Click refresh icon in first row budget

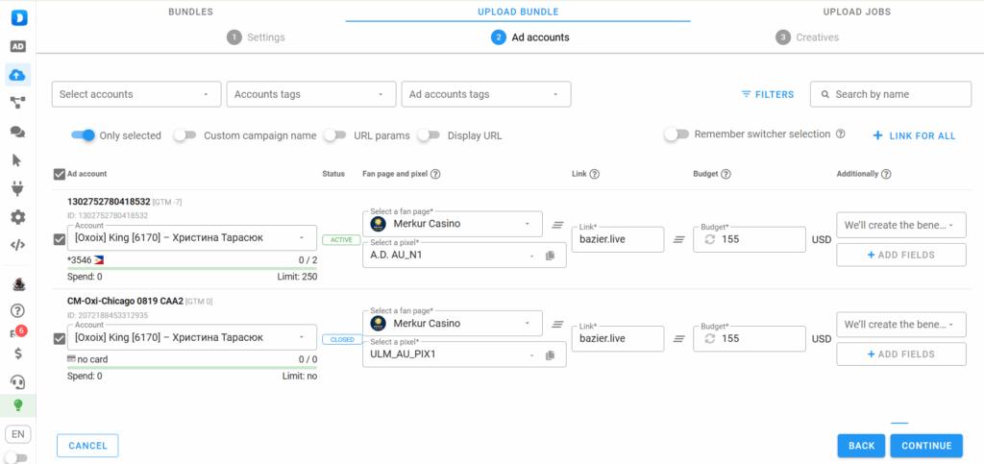click(710, 239)
